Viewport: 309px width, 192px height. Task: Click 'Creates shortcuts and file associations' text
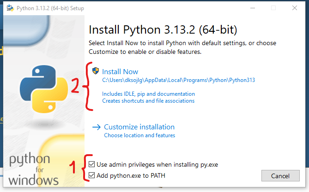point(148,100)
